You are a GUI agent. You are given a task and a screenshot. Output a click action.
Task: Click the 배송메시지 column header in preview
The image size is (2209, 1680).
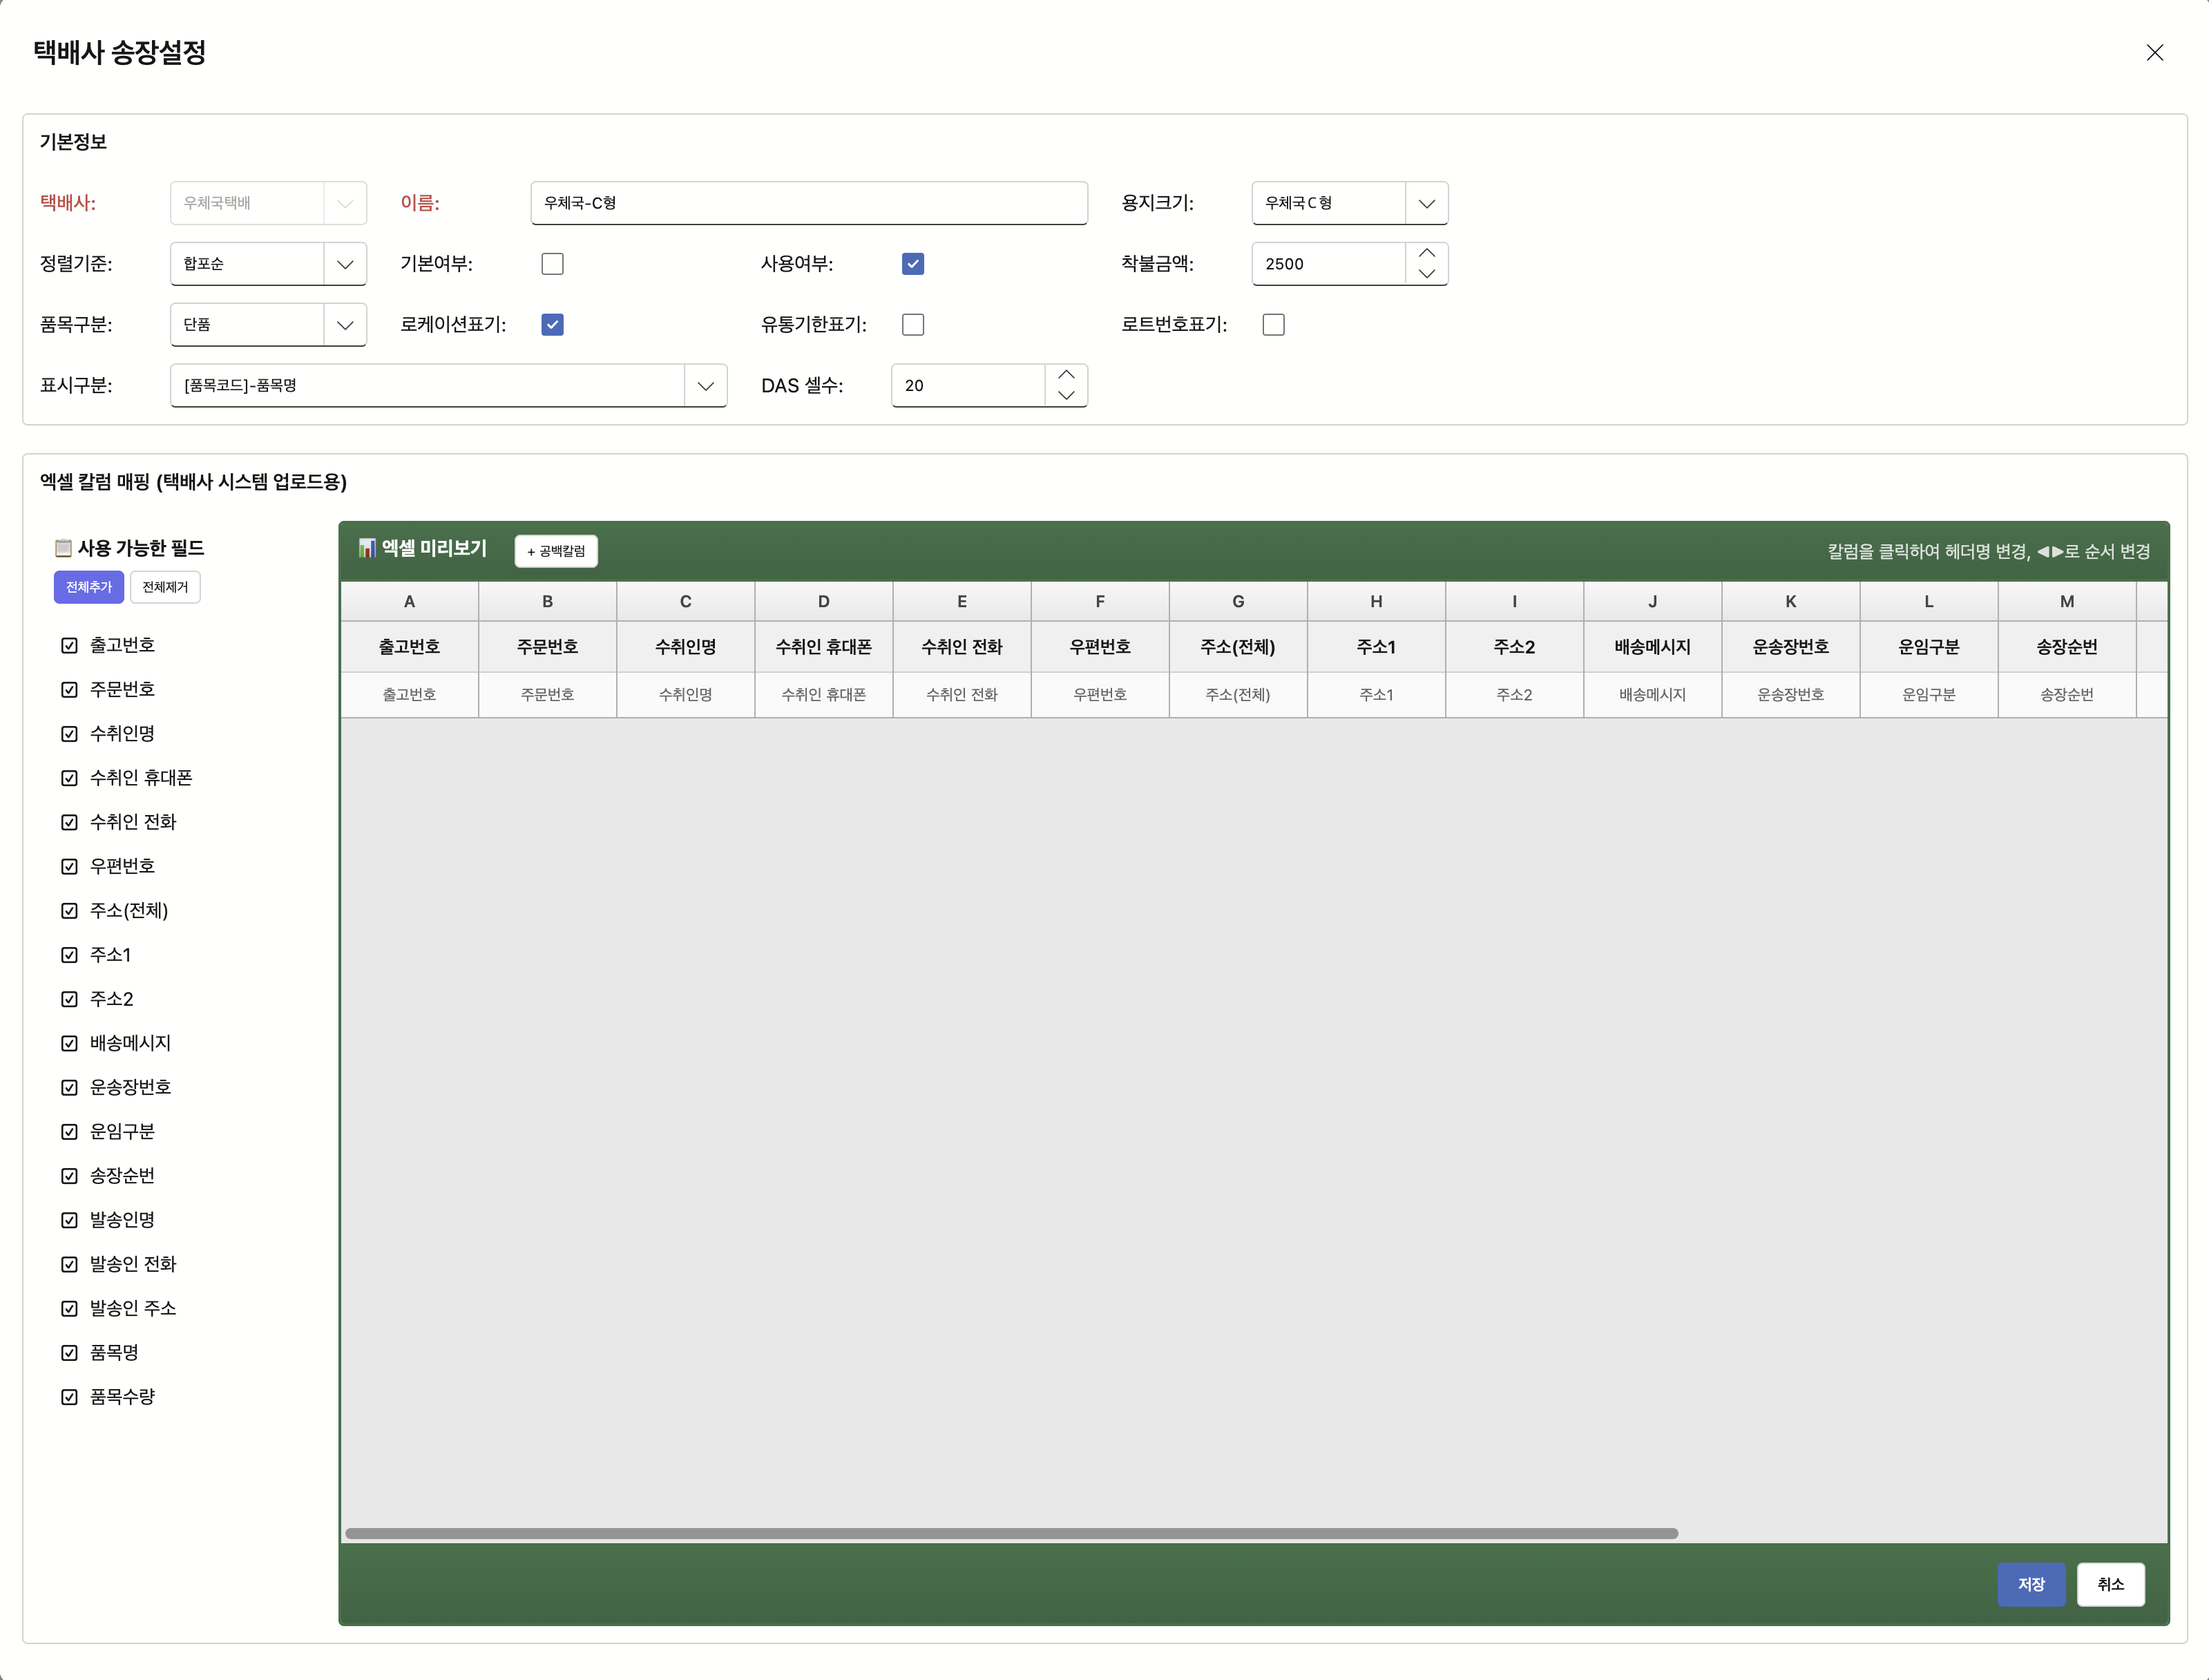tap(1652, 647)
